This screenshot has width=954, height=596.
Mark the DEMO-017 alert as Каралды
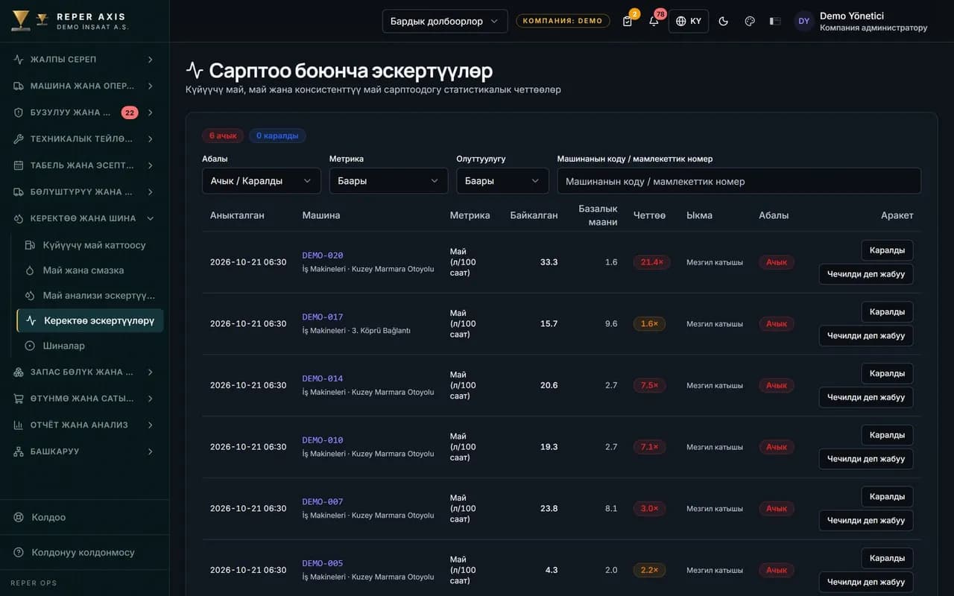click(x=887, y=312)
